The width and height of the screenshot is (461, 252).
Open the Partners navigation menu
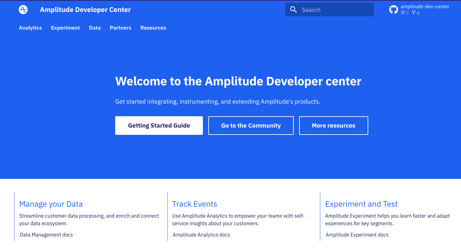121,28
